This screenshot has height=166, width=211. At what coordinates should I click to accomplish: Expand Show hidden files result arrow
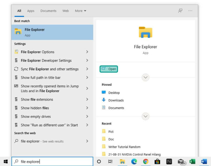(x=87, y=108)
